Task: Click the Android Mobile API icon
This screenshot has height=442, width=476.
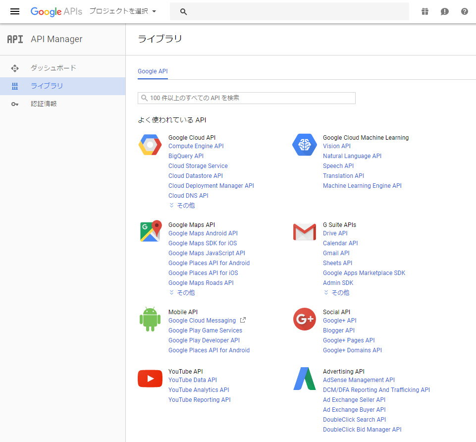Action: click(150, 319)
